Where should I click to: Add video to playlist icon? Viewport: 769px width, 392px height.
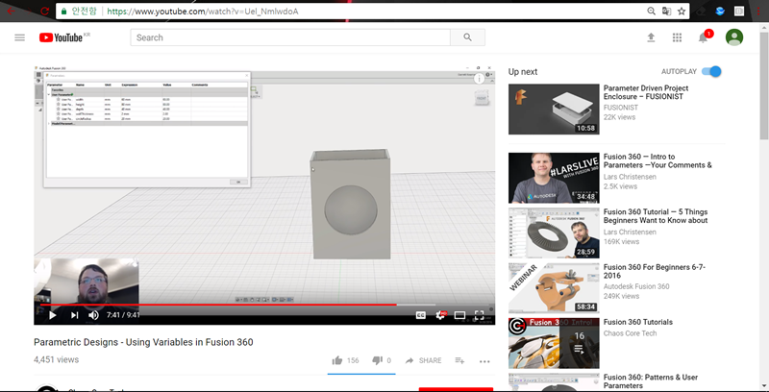point(459,360)
